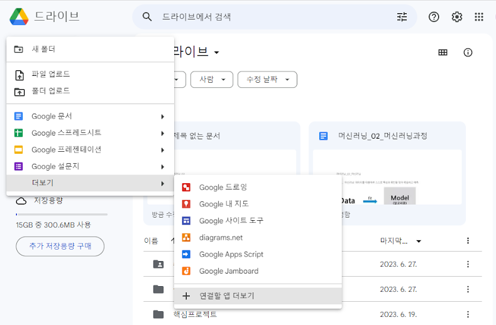This screenshot has width=496, height=325.
Task: Select Google Jamboard from submenu
Action: coord(258,271)
